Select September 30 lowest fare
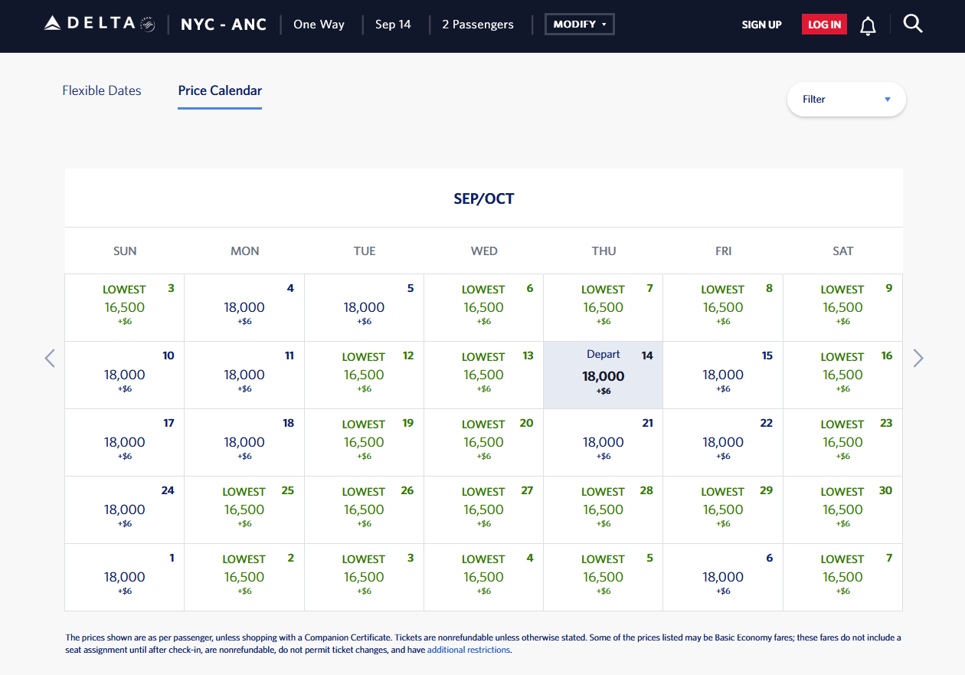Screen dimensions: 965x675 click(842, 510)
